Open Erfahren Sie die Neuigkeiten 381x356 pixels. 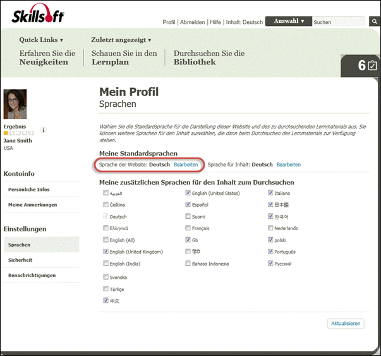coord(47,58)
